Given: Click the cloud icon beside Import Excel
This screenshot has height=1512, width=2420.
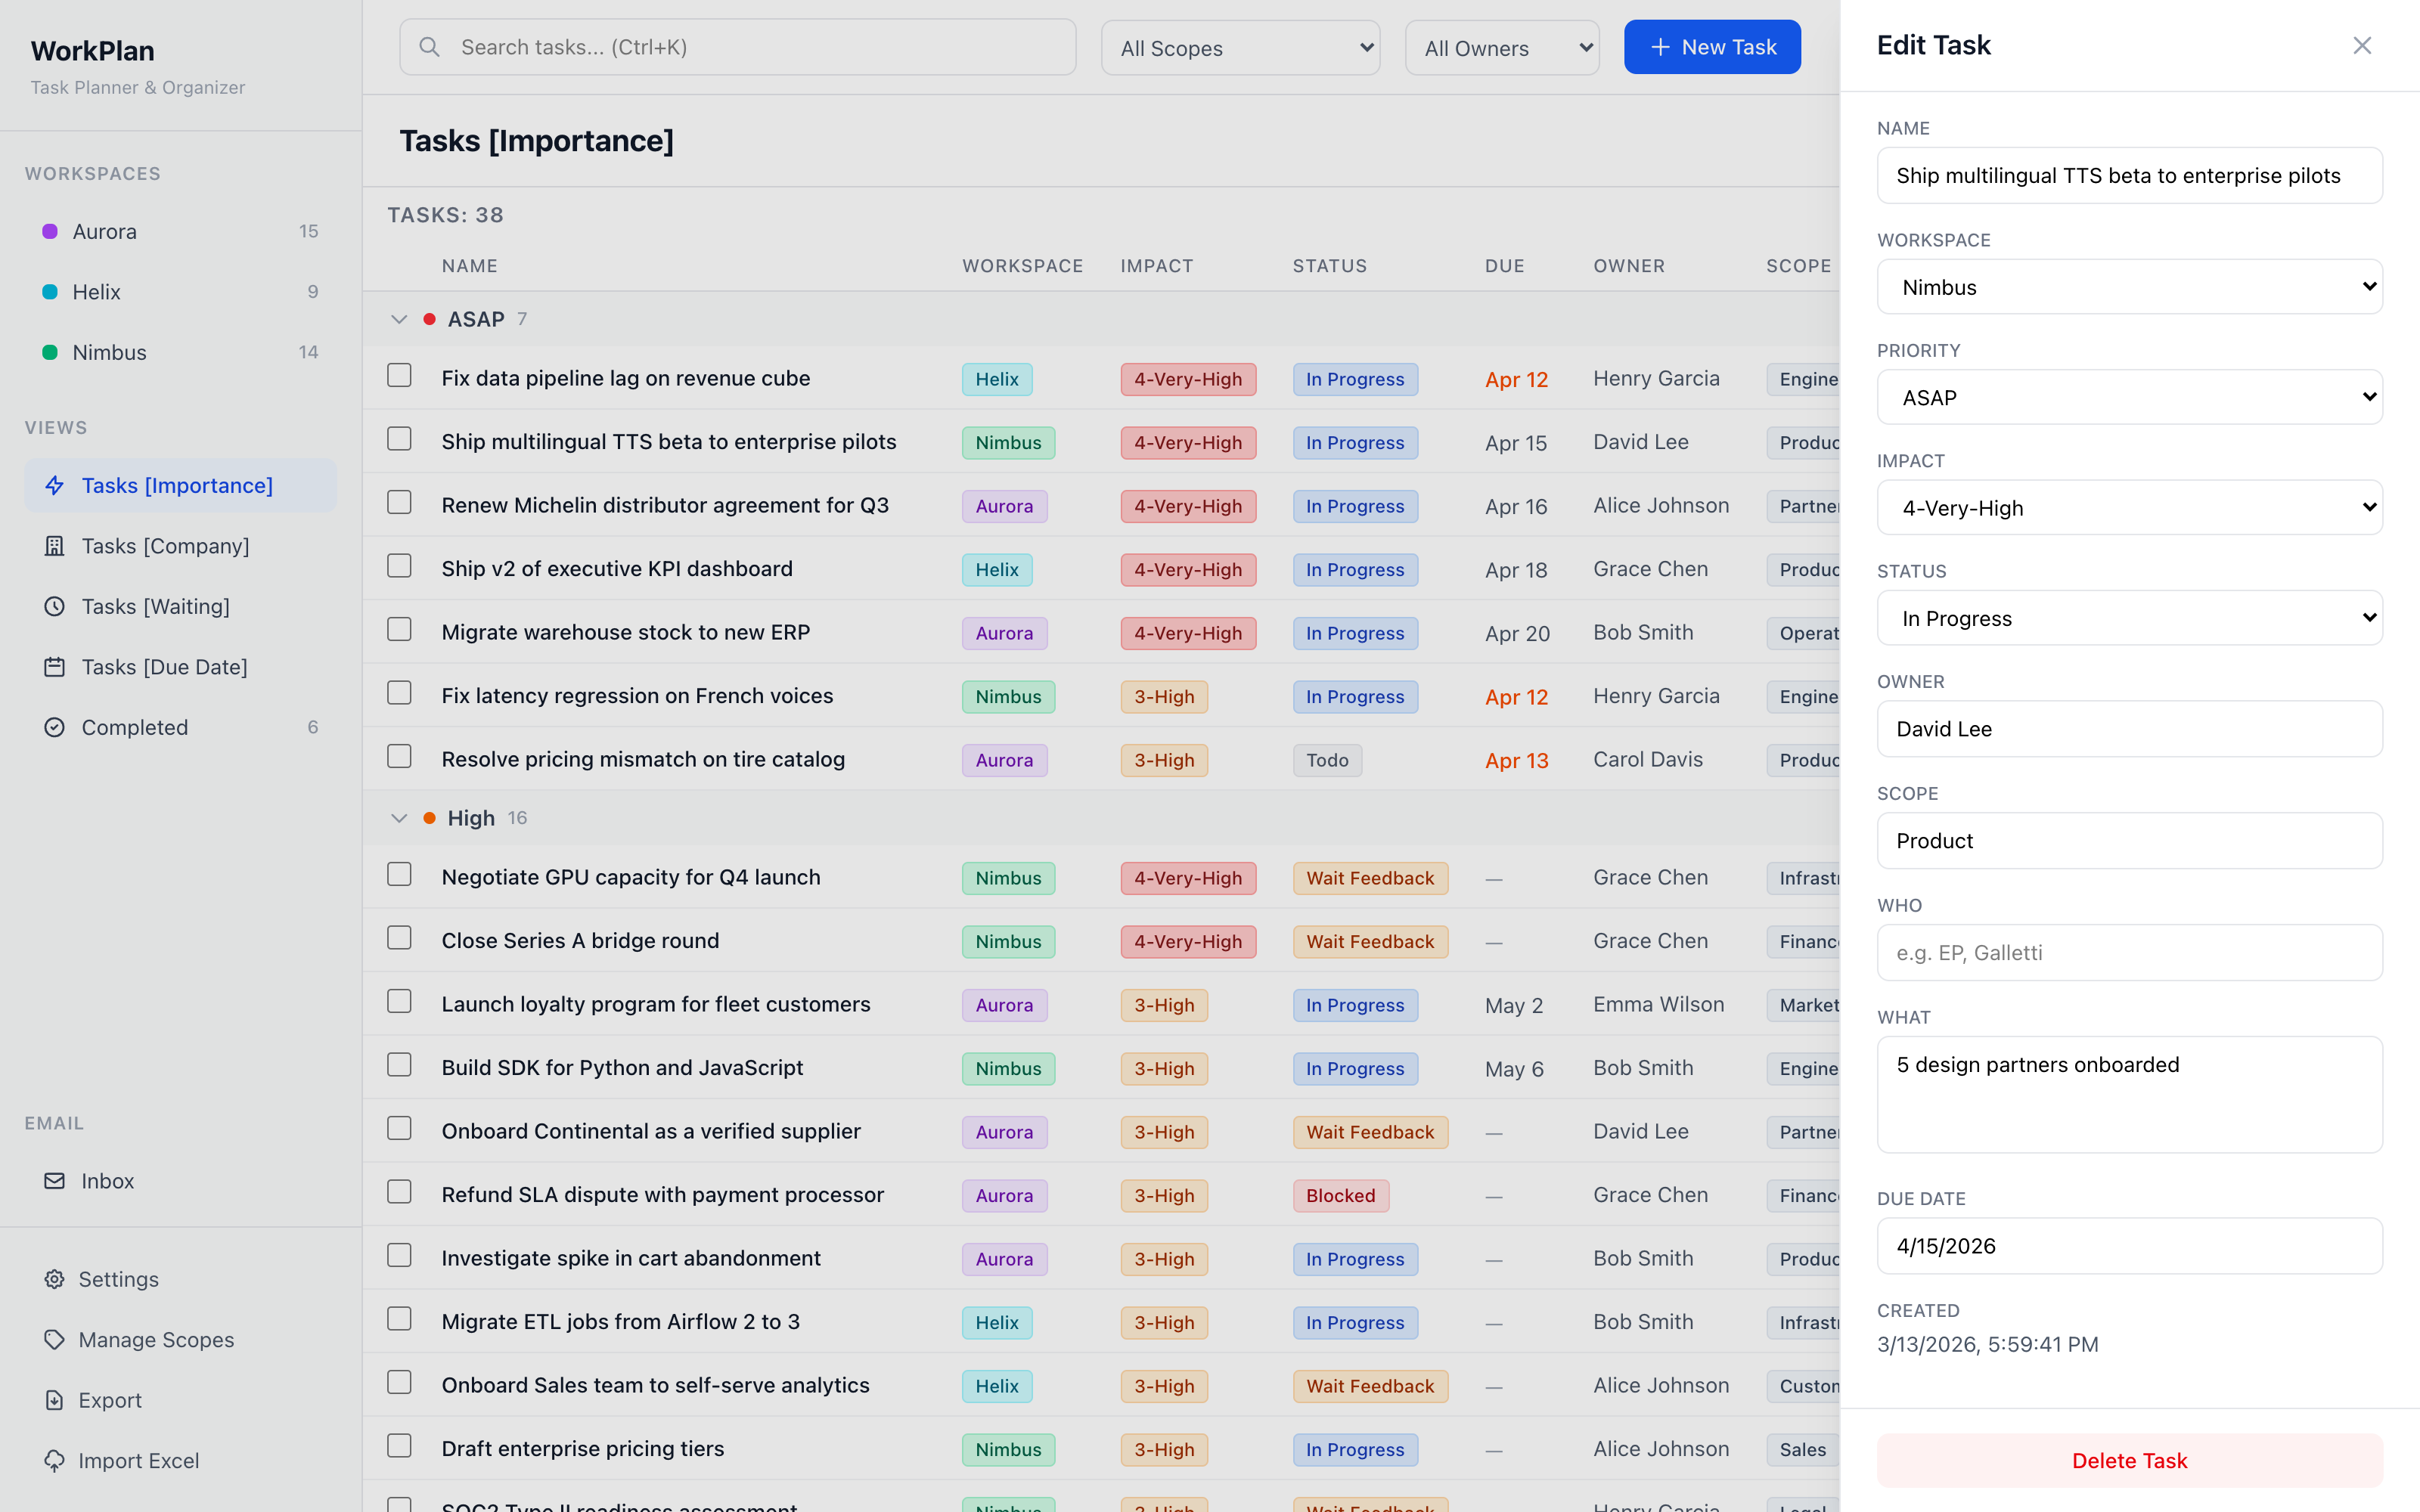Looking at the screenshot, I should (x=54, y=1461).
